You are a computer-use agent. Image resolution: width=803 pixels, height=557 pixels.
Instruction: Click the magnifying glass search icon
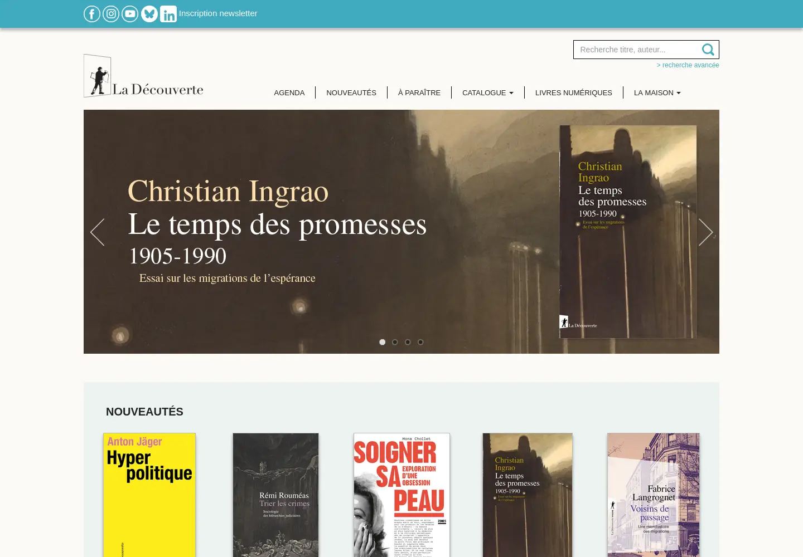point(708,50)
